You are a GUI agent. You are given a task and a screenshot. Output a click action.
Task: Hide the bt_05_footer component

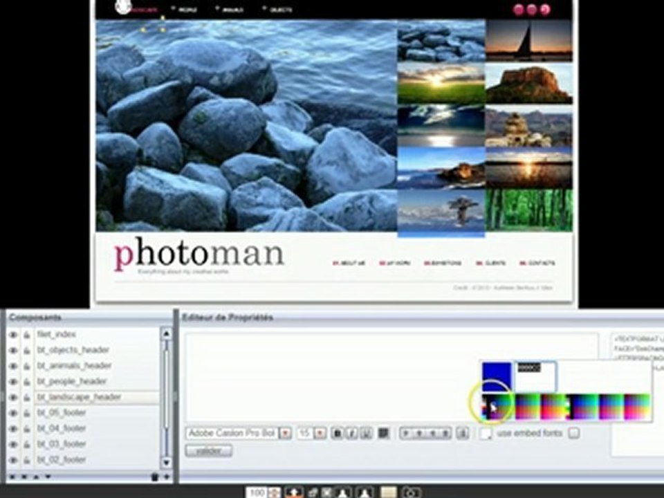[x=13, y=413]
